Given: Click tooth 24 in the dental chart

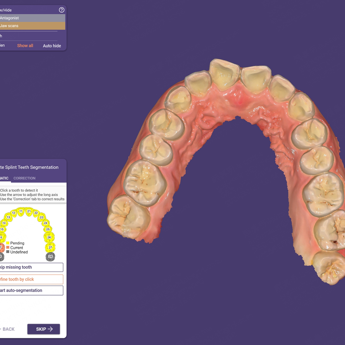Looking at the screenshot, I should (46, 223).
